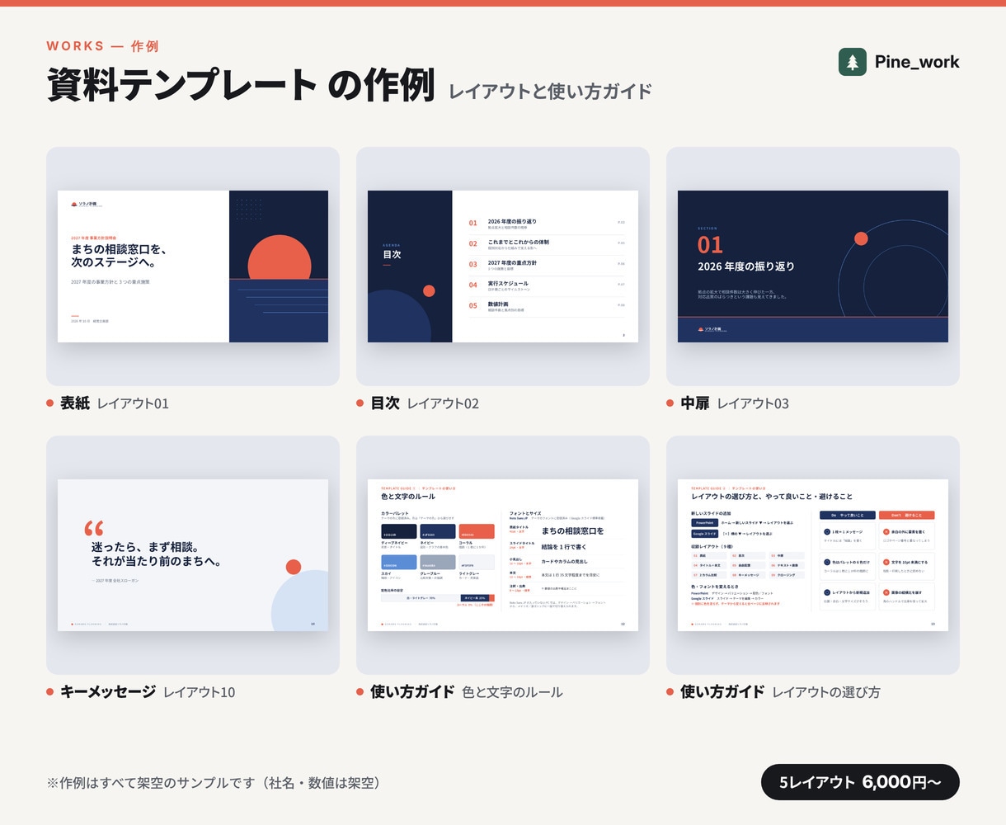
Task: Click the green Pine_work tree logo icon
Action: (x=853, y=62)
